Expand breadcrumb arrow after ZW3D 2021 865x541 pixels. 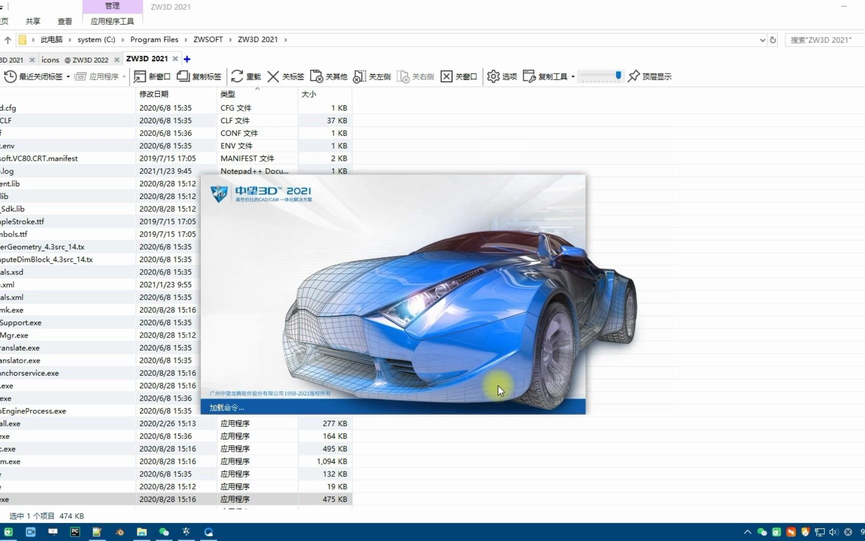[x=286, y=40]
